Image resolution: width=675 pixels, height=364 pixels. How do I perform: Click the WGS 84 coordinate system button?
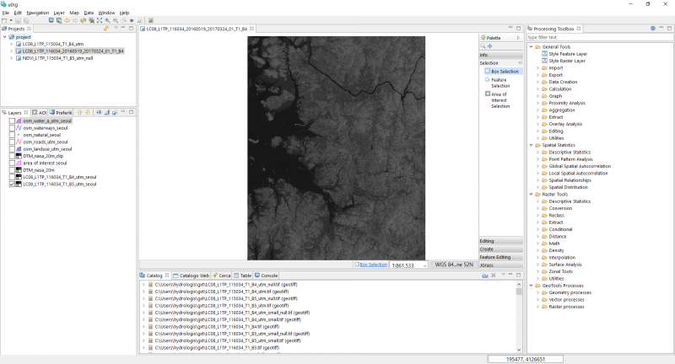(454, 265)
